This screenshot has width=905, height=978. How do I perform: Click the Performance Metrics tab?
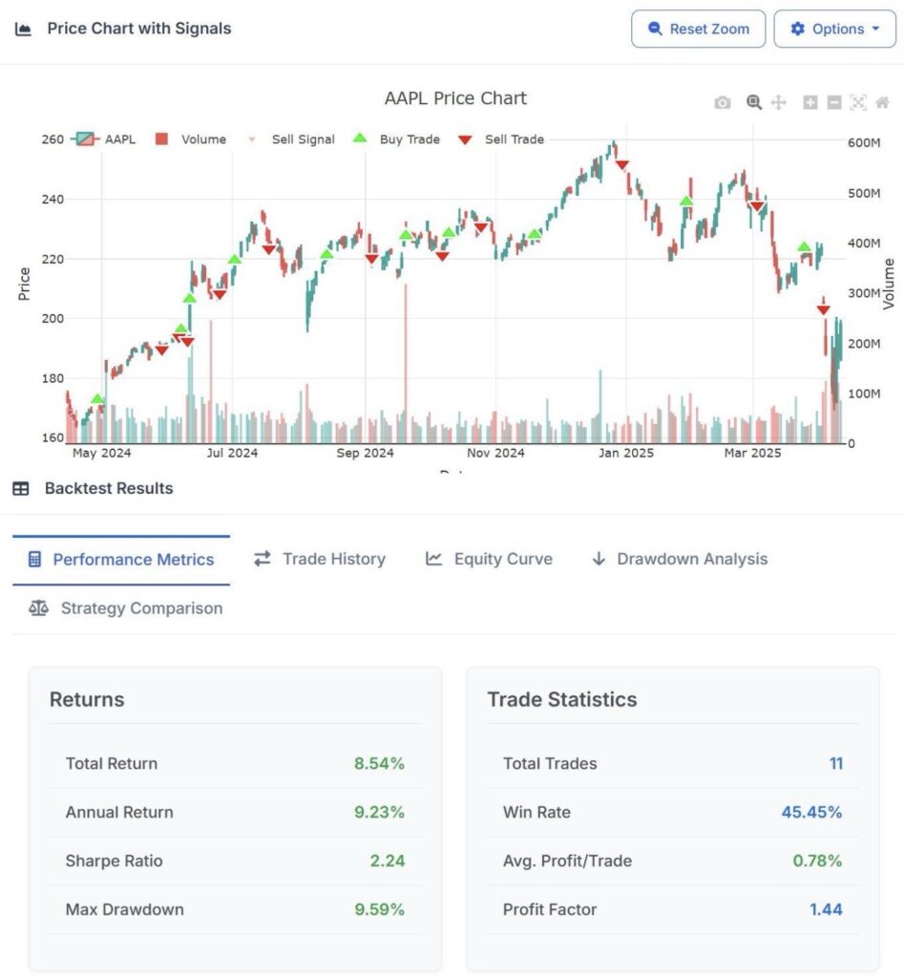coord(121,560)
